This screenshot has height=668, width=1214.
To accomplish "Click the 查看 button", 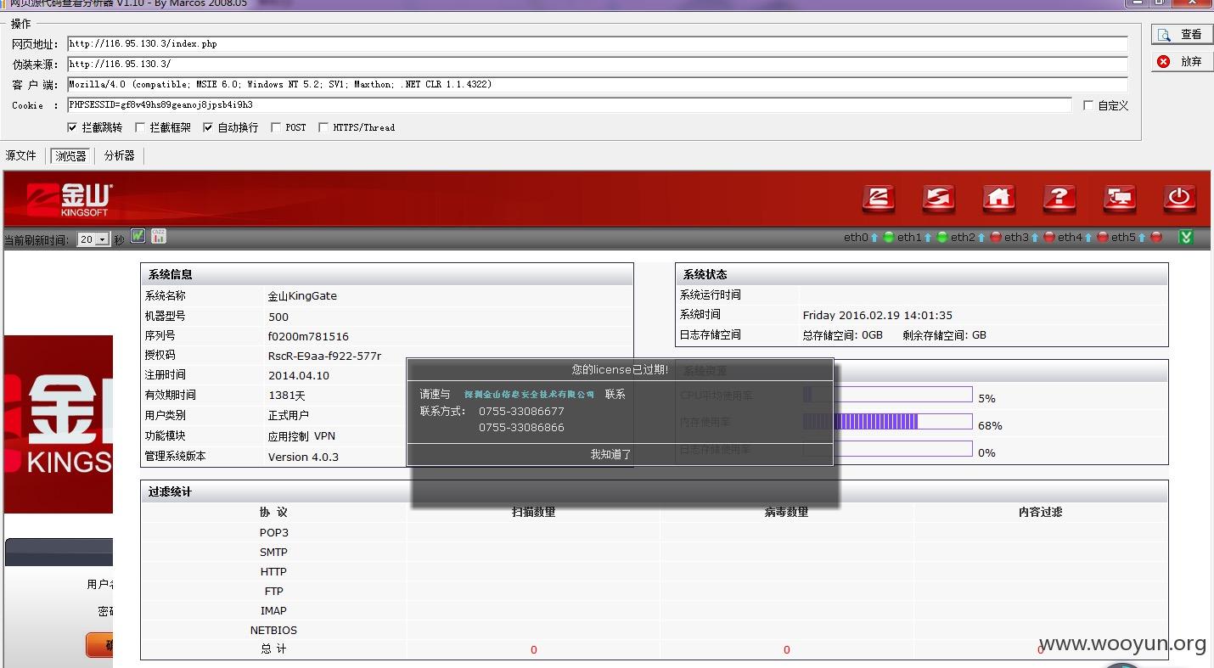I will pos(1182,35).
